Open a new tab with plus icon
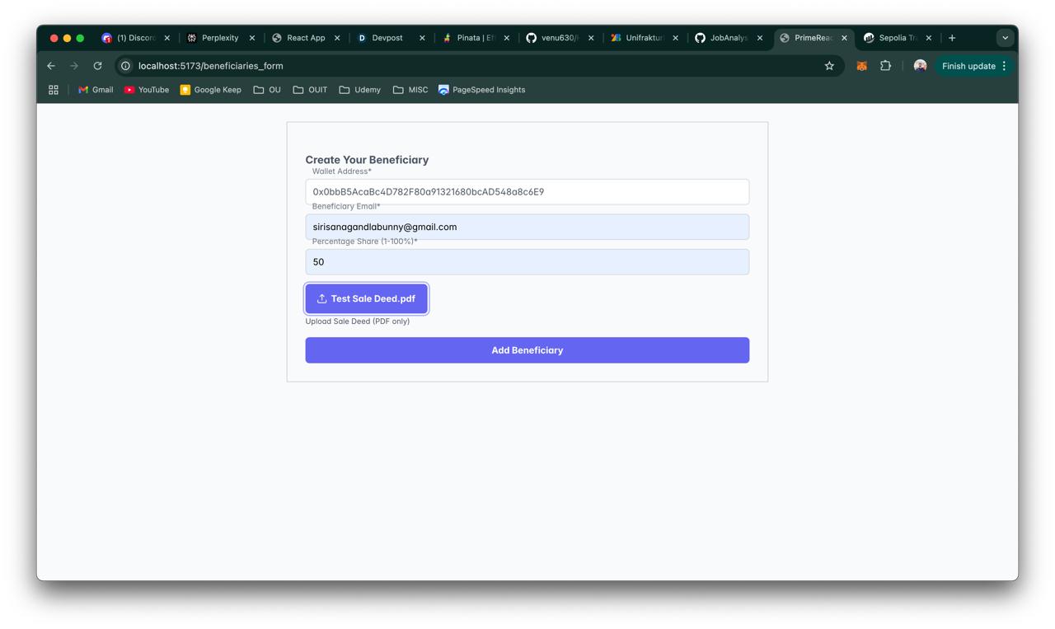 click(952, 38)
